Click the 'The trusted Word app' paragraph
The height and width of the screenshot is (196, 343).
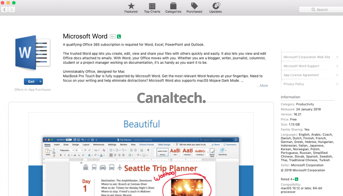click(x=164, y=58)
